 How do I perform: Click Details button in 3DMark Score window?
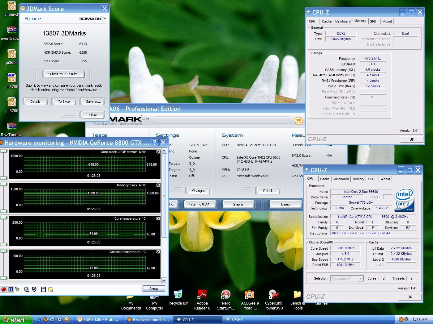(36, 102)
